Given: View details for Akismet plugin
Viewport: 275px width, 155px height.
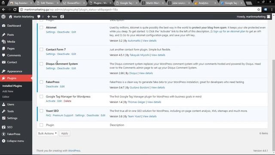Looking at the screenshot, I should click(150, 40).
